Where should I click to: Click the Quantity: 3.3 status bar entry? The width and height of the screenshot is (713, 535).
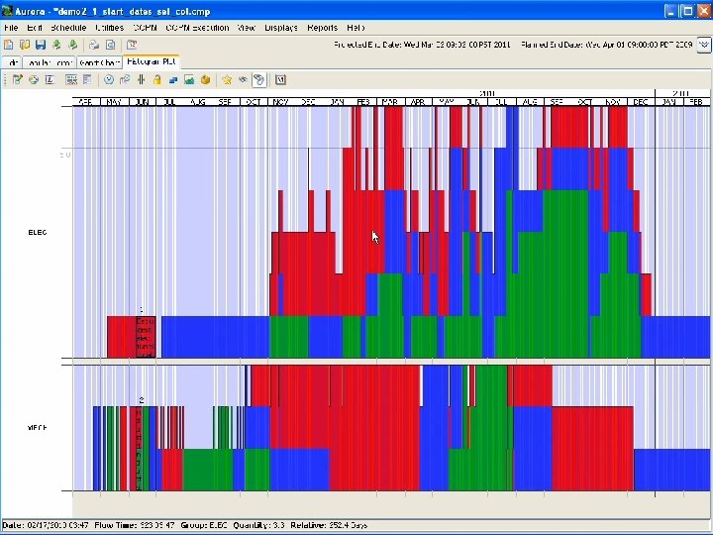pyautogui.click(x=258, y=525)
